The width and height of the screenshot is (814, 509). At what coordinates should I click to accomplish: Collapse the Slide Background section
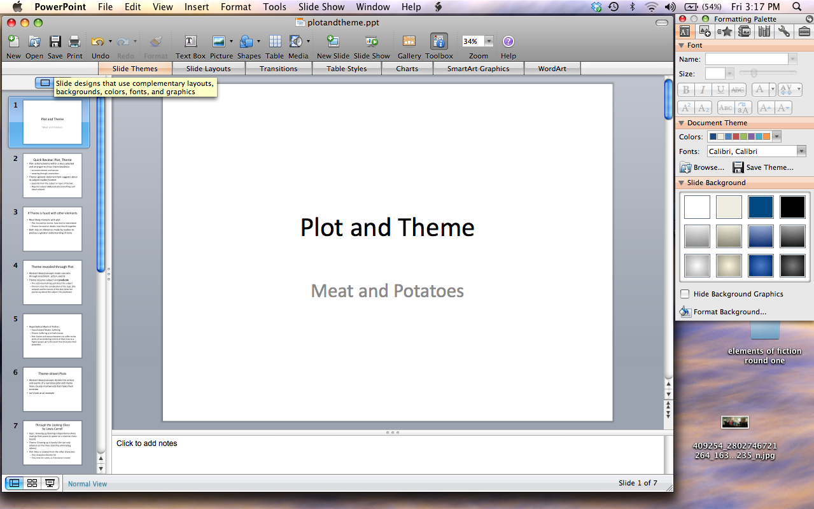click(x=683, y=183)
